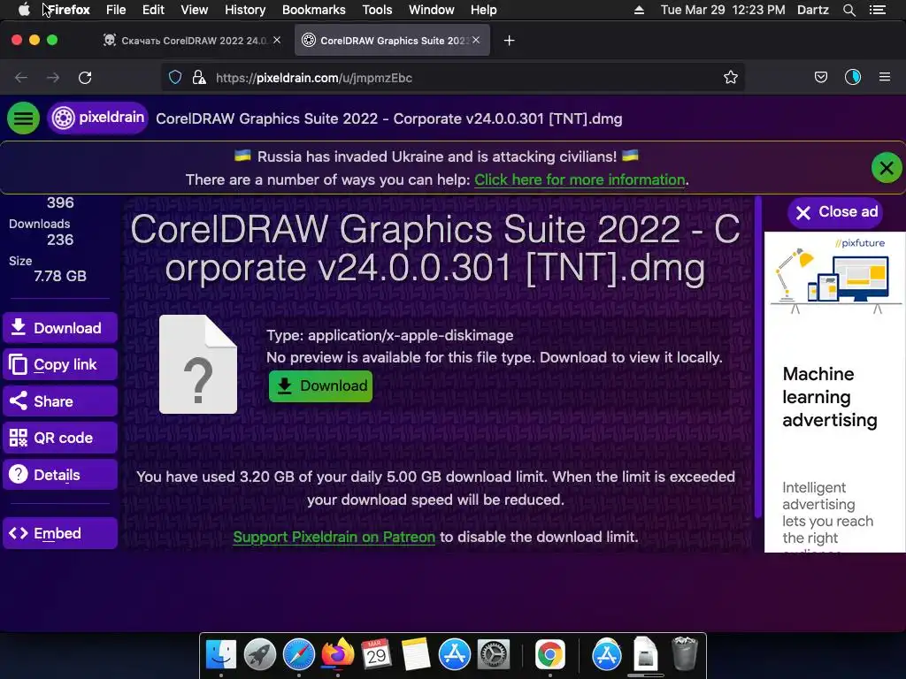Click the 7.78 GB size value
The height and width of the screenshot is (679, 906).
point(60,276)
